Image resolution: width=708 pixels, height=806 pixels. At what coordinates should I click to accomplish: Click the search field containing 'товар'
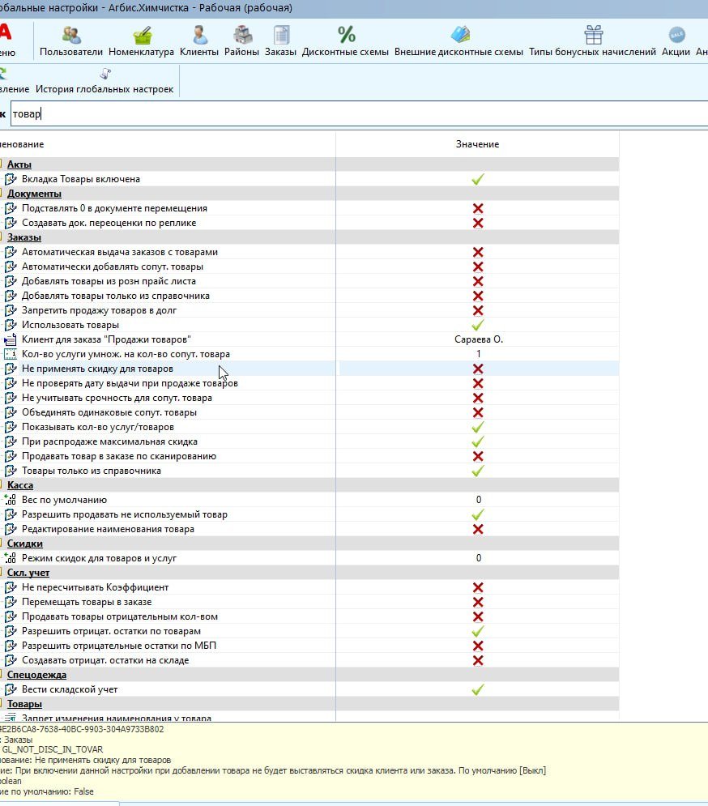click(359, 113)
